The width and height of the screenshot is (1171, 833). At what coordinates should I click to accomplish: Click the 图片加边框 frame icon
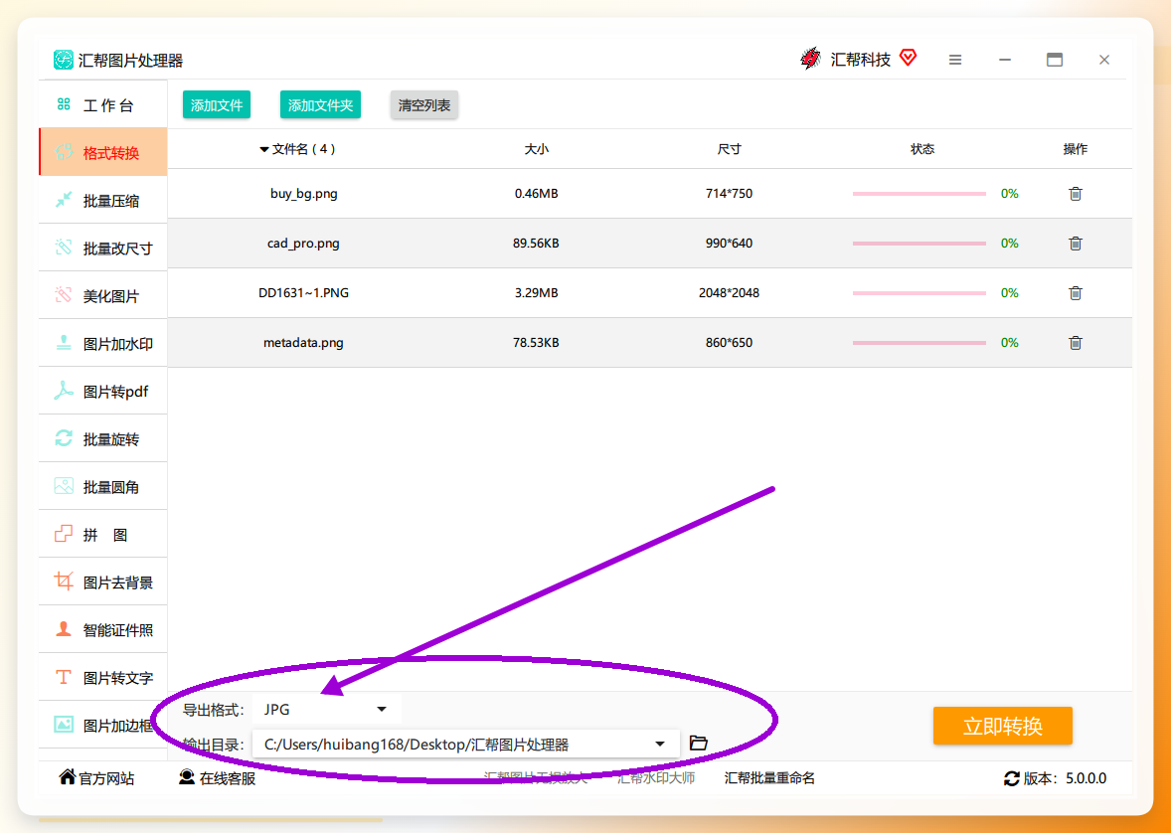64,725
